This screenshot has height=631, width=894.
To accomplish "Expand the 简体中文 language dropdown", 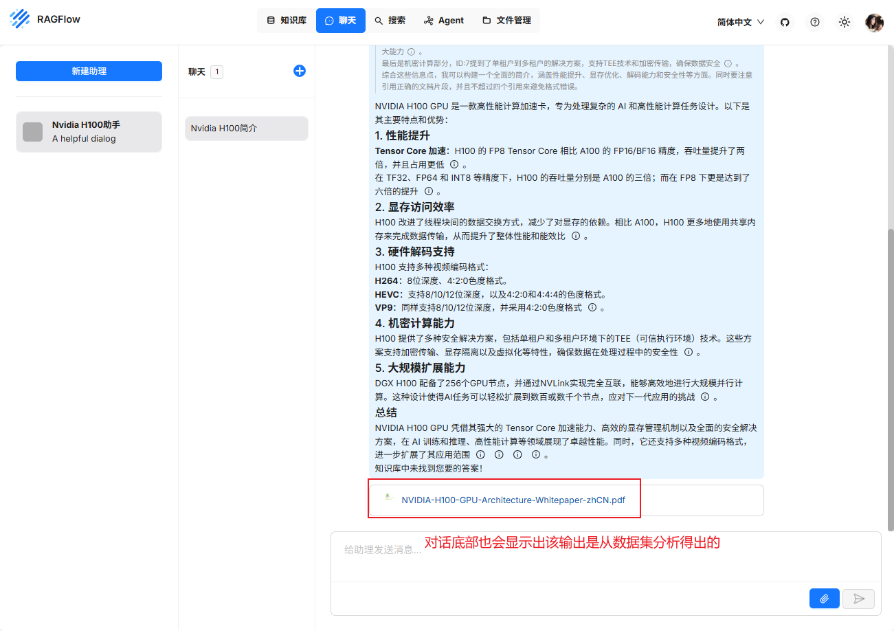I will click(x=741, y=22).
